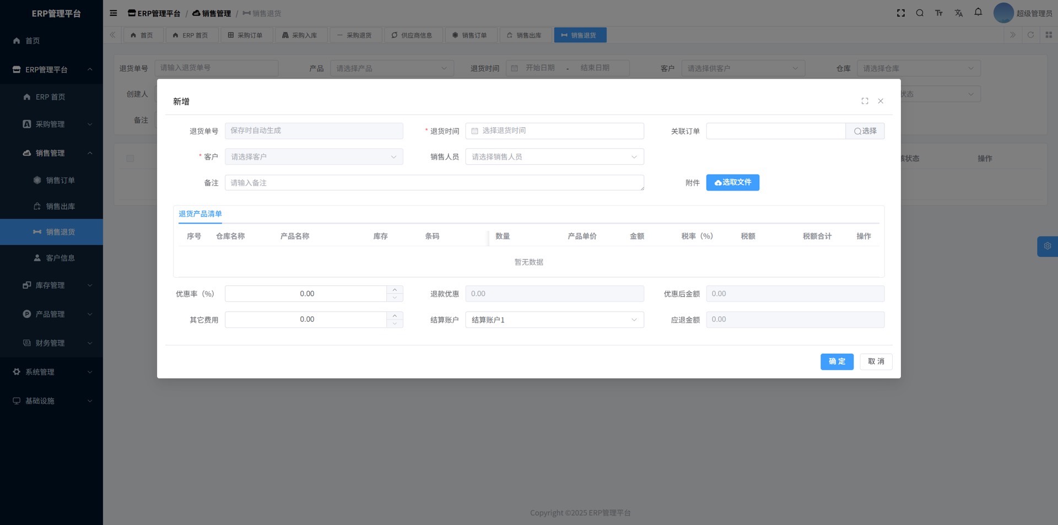Image resolution: width=1058 pixels, height=525 pixels.
Task: Click the 选取文件 upload button
Action: (x=732, y=183)
